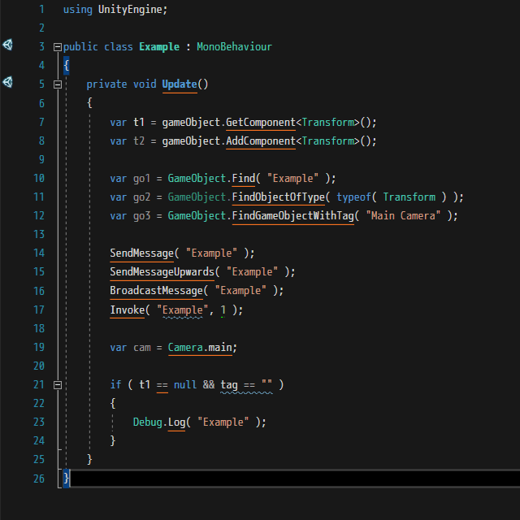
Task: Collapse the Example class at line 3
Action: tap(58, 47)
